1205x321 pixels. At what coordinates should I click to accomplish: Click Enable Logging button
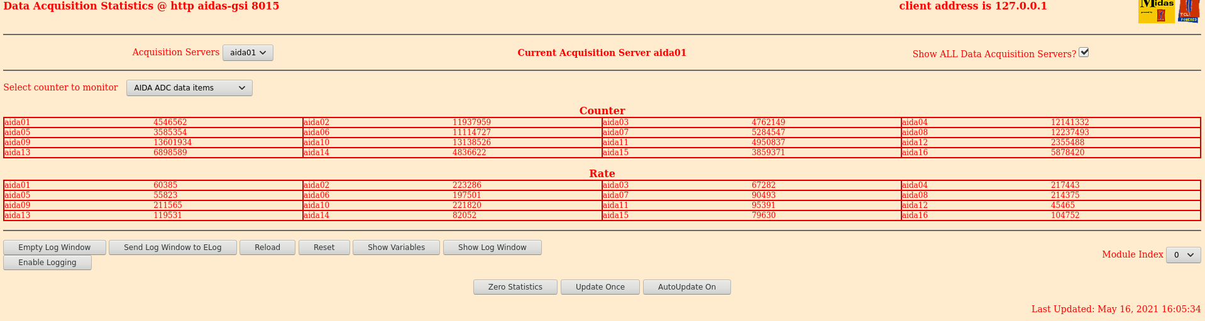(x=47, y=263)
